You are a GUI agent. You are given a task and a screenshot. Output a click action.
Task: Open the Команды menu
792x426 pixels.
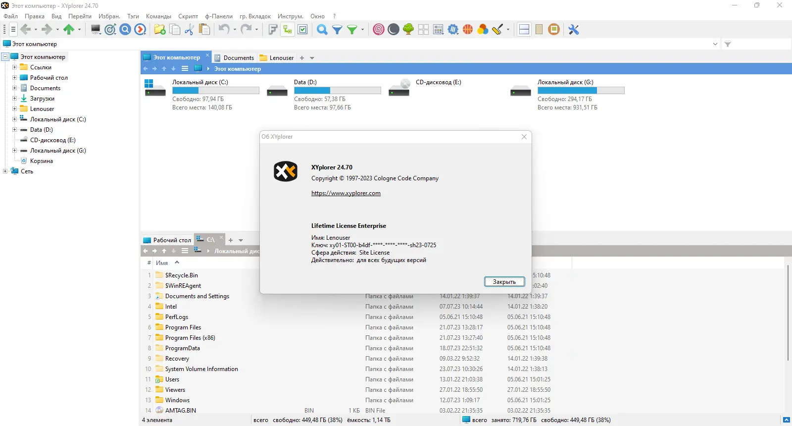pos(158,16)
